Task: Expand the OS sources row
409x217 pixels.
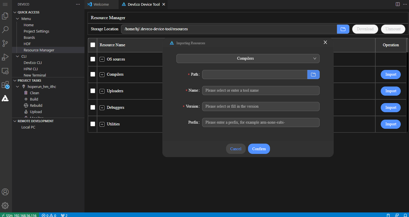Action: 102,59
